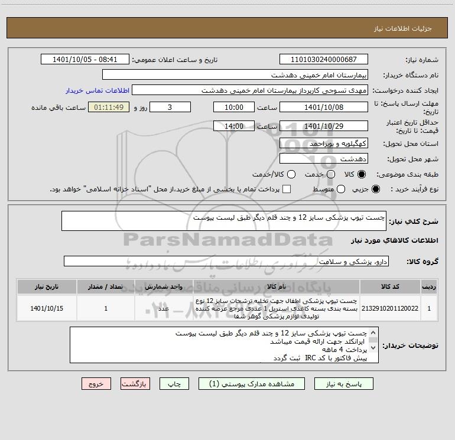Viewport: 455px width, 440px height.
Task: Select the کالا/خدمت radio button
Action: [291, 174]
